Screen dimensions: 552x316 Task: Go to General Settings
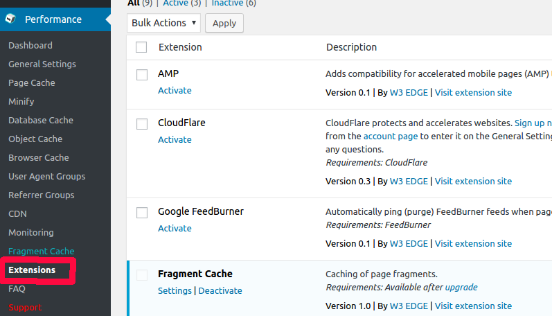coord(42,64)
